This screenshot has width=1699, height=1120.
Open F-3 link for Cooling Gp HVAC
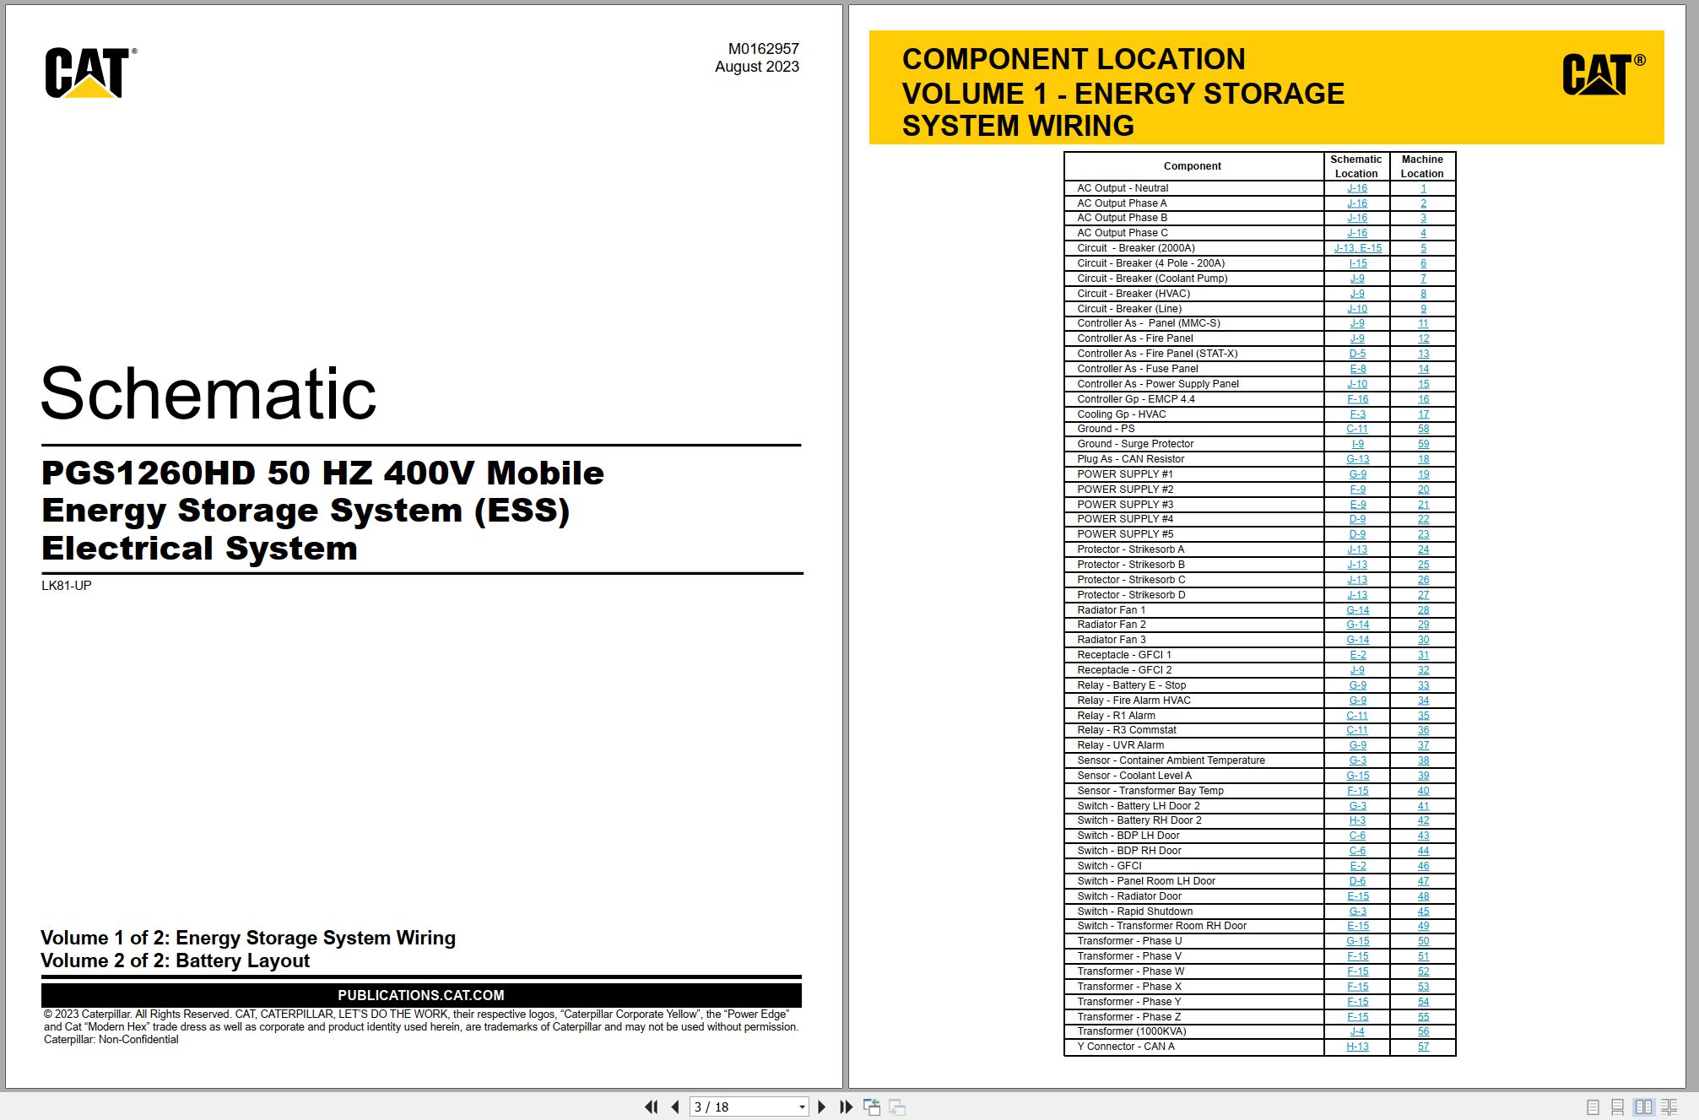pos(1357,414)
